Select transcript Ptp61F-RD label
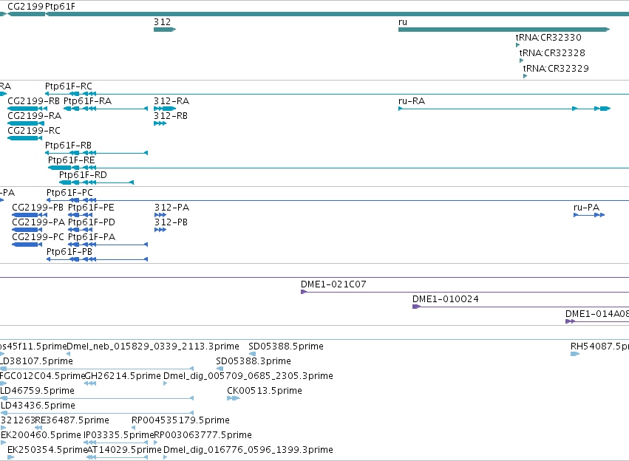 [83, 175]
